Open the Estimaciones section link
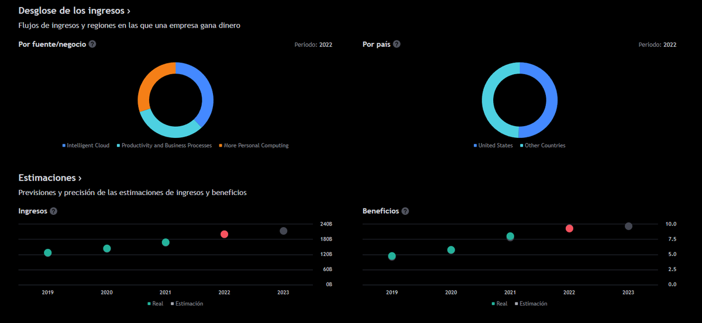702x323 pixels. [x=50, y=178]
